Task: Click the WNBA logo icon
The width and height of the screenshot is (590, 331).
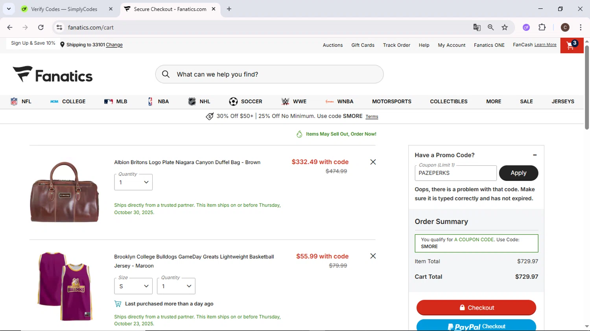Action: [330, 101]
